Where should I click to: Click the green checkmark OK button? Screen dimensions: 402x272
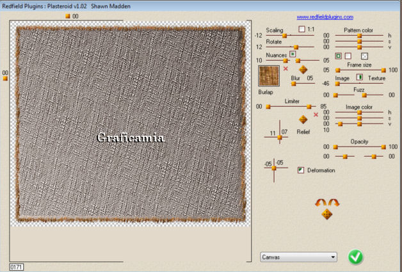point(356,257)
